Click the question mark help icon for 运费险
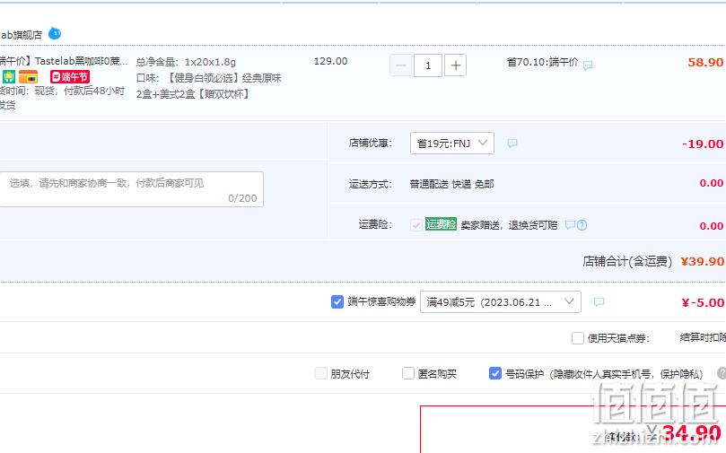 582,225
